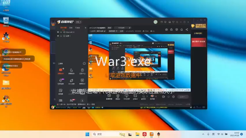
Task: Select the first red scene tab
Action: pos(63,28)
